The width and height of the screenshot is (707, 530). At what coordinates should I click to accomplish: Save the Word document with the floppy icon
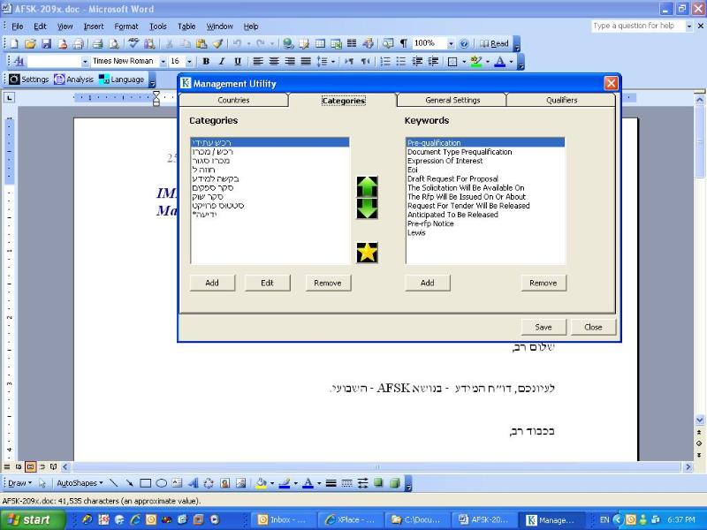(x=46, y=43)
